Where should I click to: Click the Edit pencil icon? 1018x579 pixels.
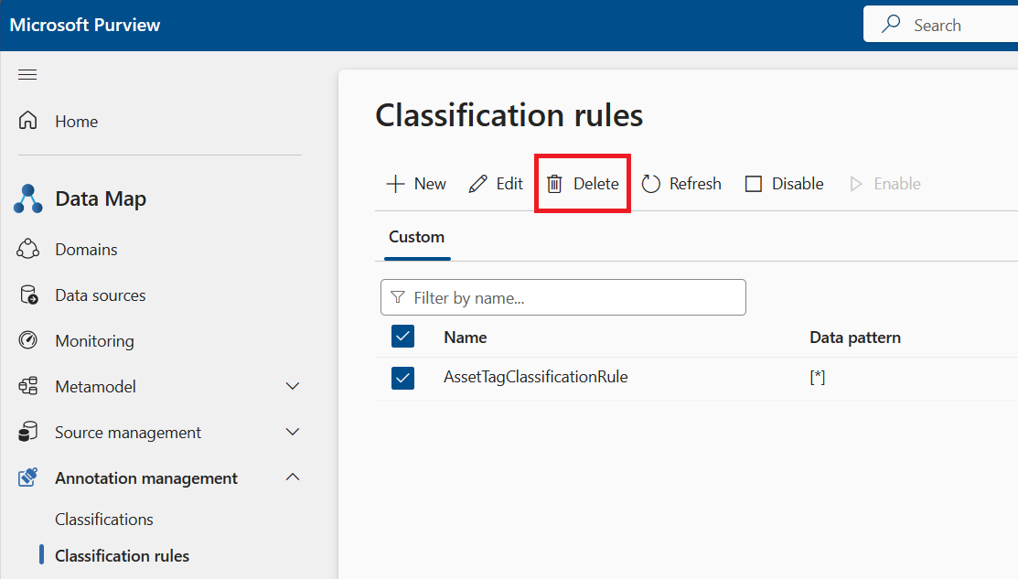pos(476,183)
